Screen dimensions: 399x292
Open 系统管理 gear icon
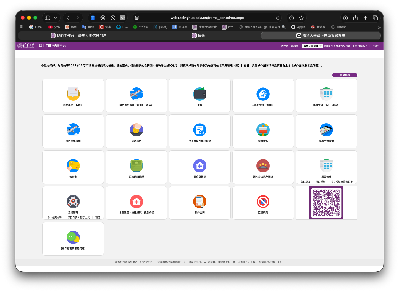point(73,202)
